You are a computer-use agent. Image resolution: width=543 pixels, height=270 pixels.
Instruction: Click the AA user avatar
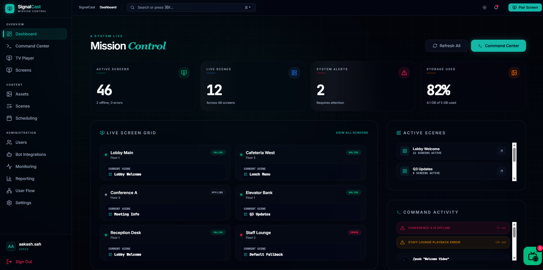point(11,246)
